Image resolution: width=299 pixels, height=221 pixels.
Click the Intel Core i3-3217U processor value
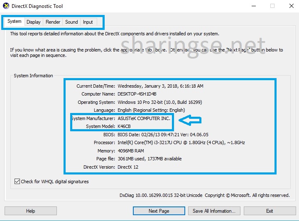[x=181, y=142]
